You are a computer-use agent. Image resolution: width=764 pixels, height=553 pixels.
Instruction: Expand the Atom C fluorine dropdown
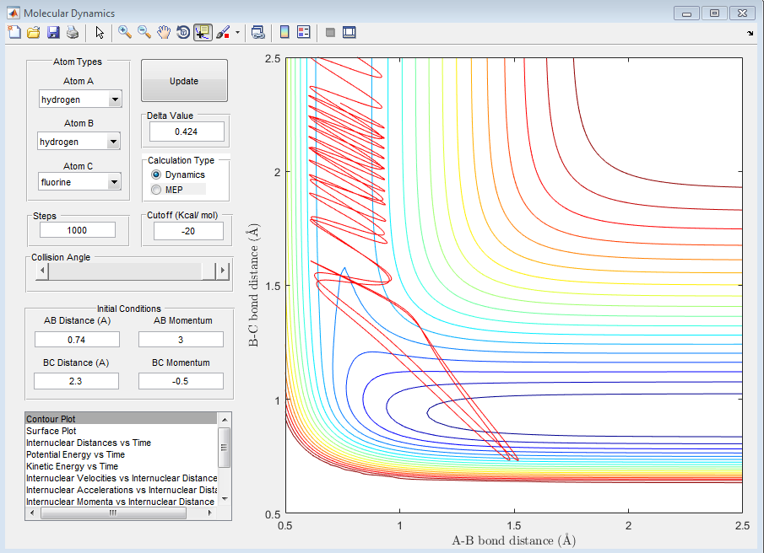[115, 182]
